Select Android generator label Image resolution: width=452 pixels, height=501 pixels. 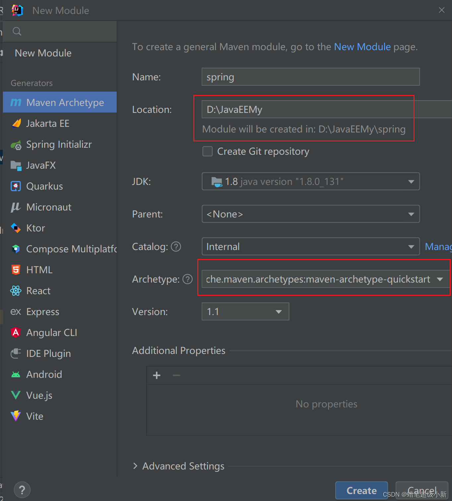44,375
